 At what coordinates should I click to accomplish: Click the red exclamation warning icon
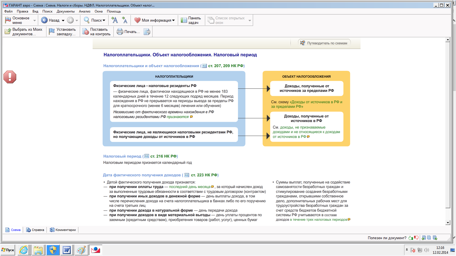tap(10, 77)
